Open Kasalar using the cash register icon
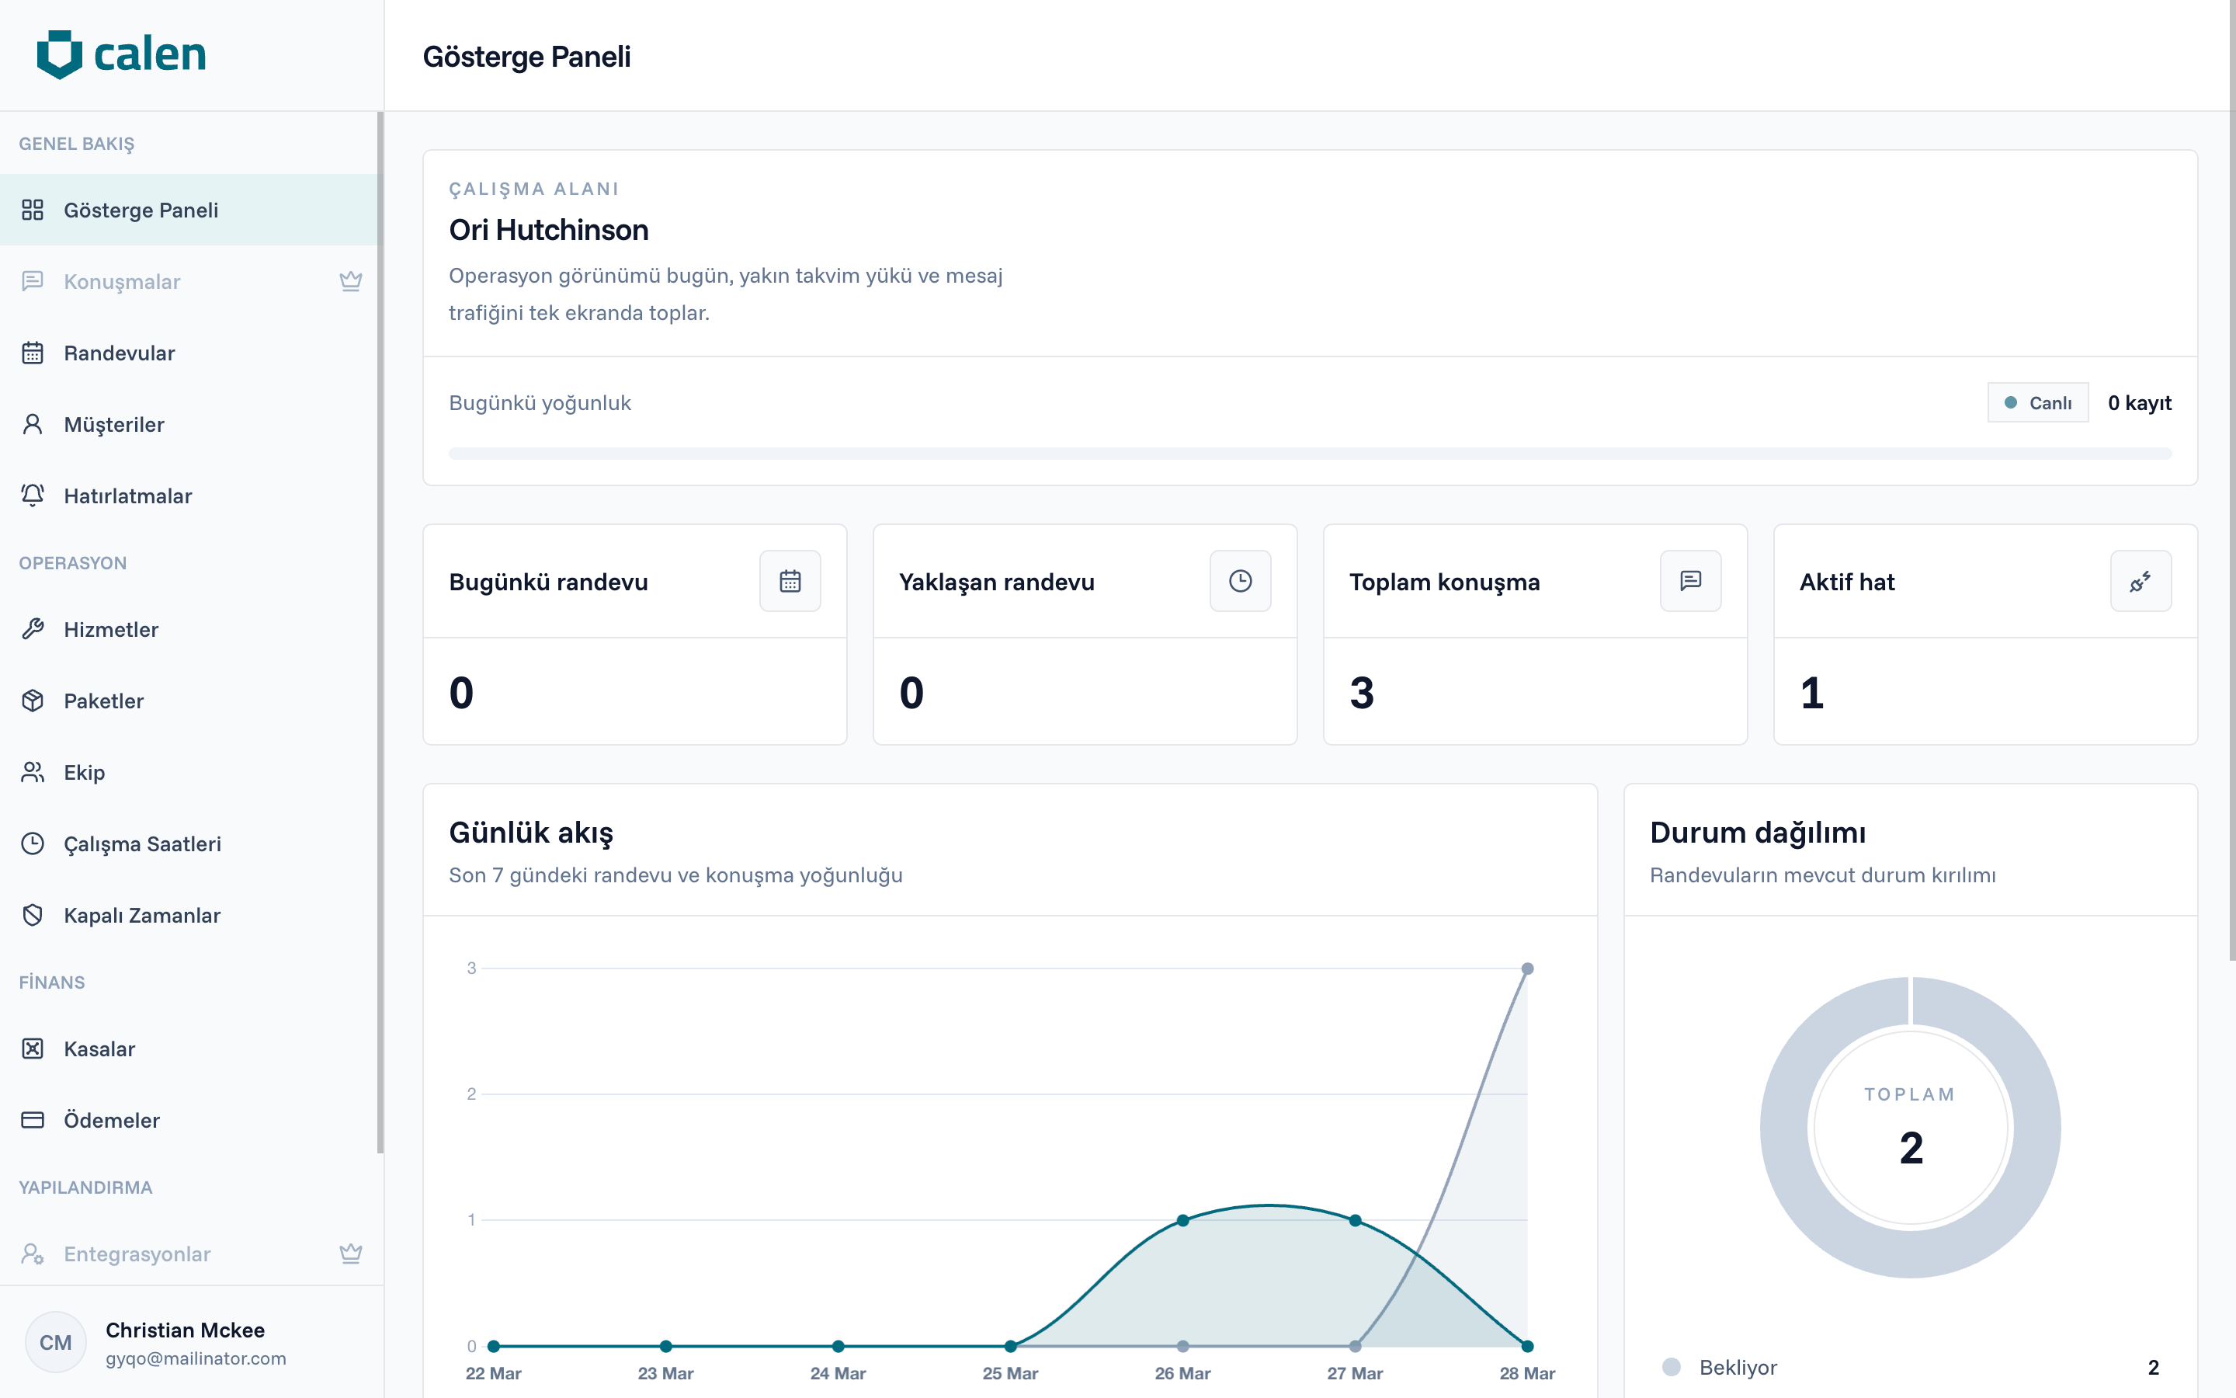Image resolution: width=2236 pixels, height=1398 pixels. click(x=33, y=1048)
